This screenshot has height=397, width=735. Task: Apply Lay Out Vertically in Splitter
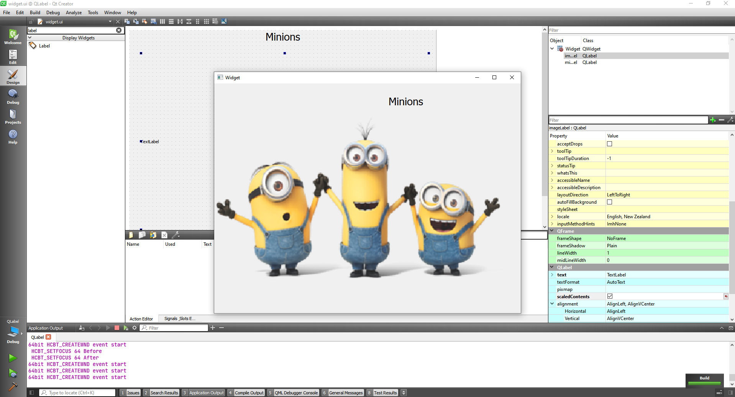tap(189, 21)
